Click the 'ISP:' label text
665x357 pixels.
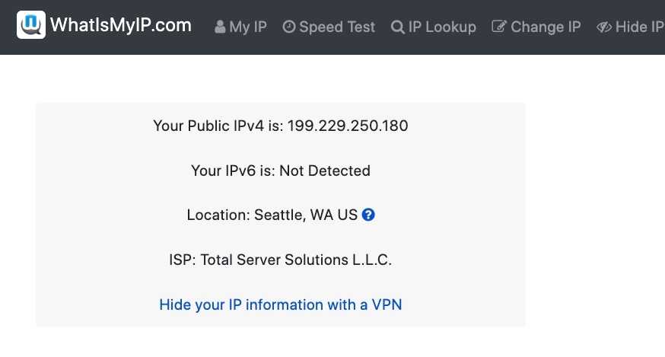[x=182, y=260]
